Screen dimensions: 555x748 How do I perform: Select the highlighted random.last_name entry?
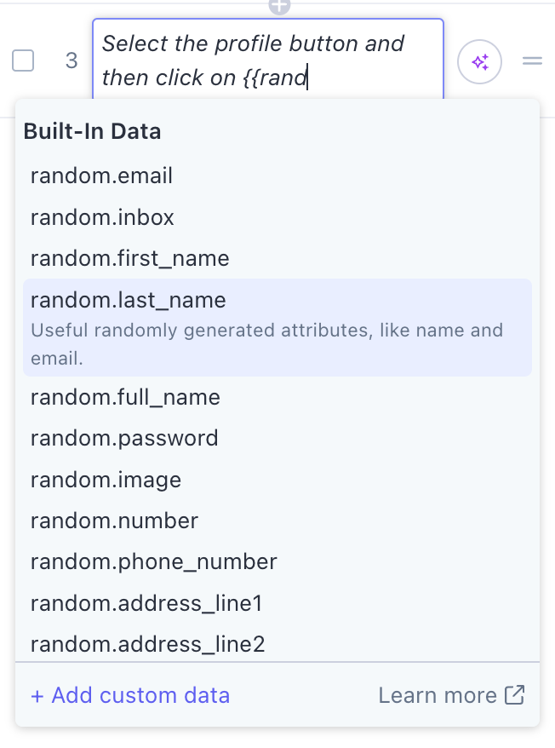128,300
